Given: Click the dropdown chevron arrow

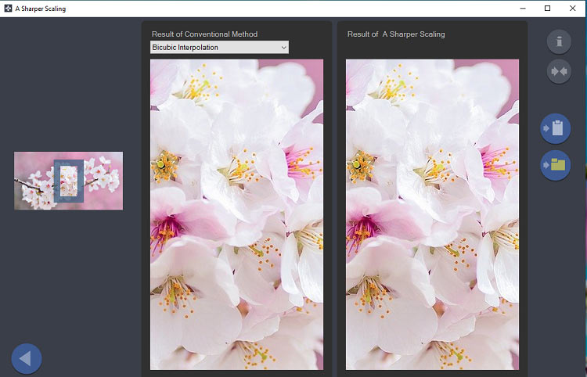Looking at the screenshot, I should pyautogui.click(x=284, y=48).
